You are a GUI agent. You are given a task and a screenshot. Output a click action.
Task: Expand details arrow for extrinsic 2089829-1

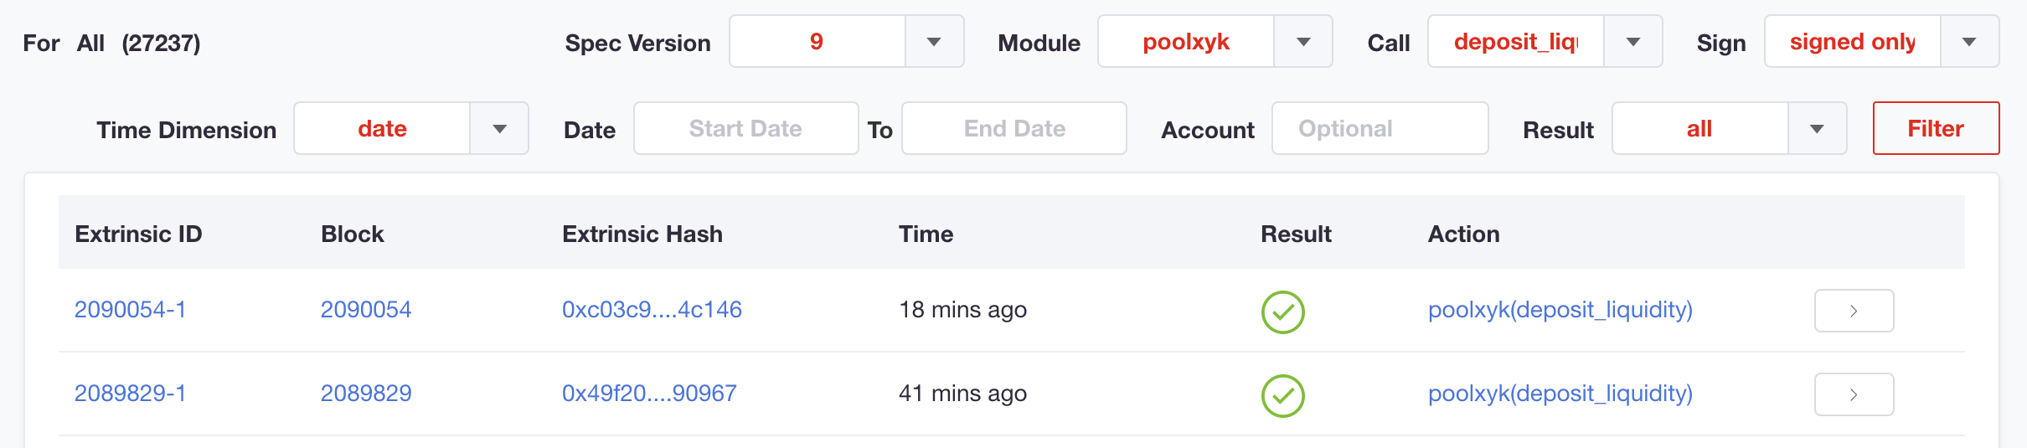click(x=1854, y=394)
